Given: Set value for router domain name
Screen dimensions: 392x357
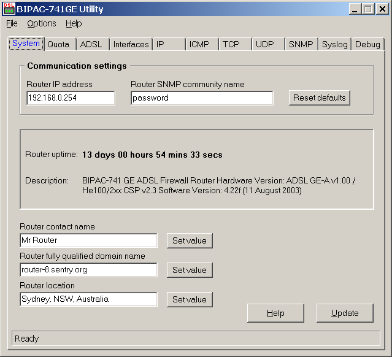Looking at the screenshot, I should [x=190, y=270].
